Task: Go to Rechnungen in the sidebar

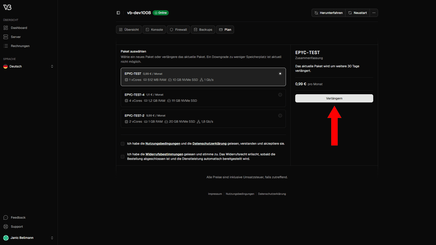Action: [x=20, y=46]
